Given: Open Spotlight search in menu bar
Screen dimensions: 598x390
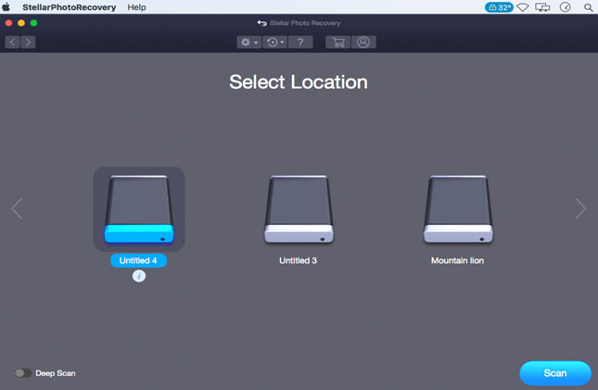Looking at the screenshot, I should point(589,7).
